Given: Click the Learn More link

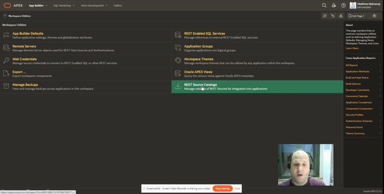Looking at the screenshot, I should (353, 48).
